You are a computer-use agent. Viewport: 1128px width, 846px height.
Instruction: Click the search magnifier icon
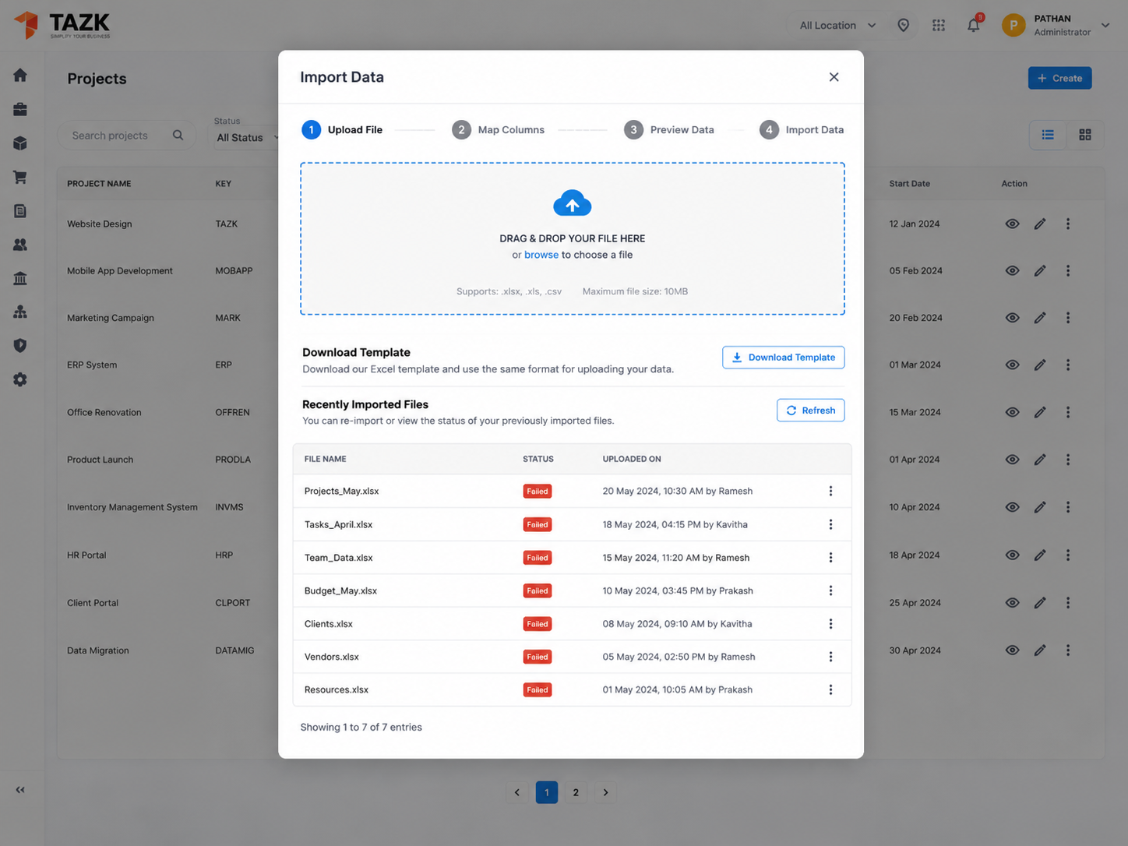click(178, 136)
